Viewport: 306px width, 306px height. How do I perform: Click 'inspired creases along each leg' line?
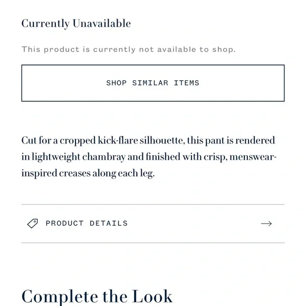[88, 173]
